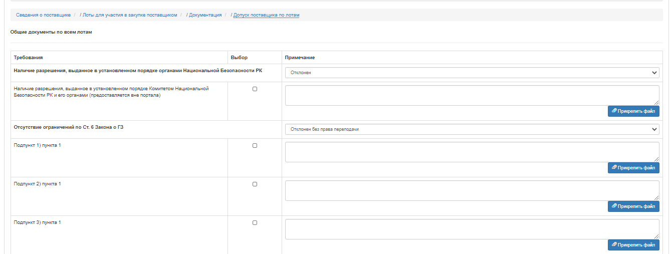The height and width of the screenshot is (254, 670).
Task: Expand the Отклонен без права переподачи dropdown
Action: (472, 129)
